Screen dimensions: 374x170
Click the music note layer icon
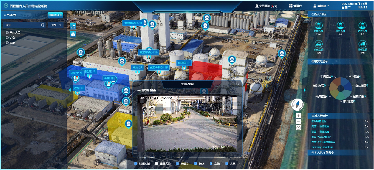coord(73,26)
